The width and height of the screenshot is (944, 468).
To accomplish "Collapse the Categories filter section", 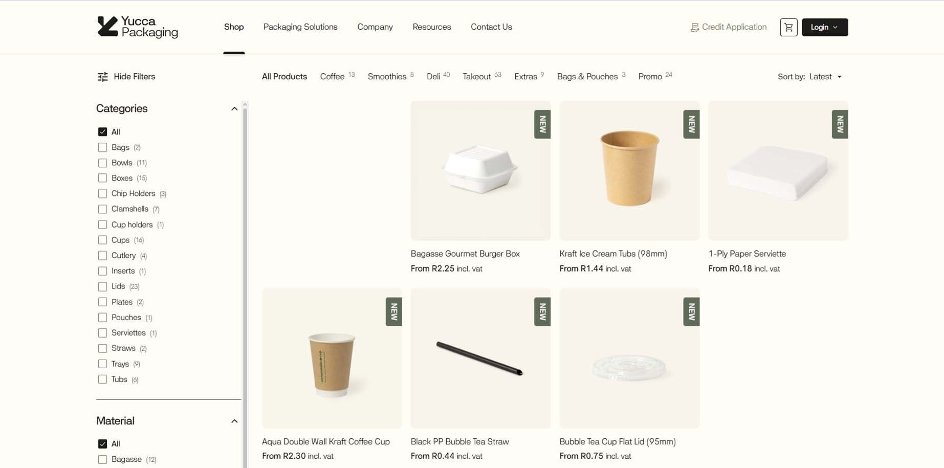I will 234,108.
